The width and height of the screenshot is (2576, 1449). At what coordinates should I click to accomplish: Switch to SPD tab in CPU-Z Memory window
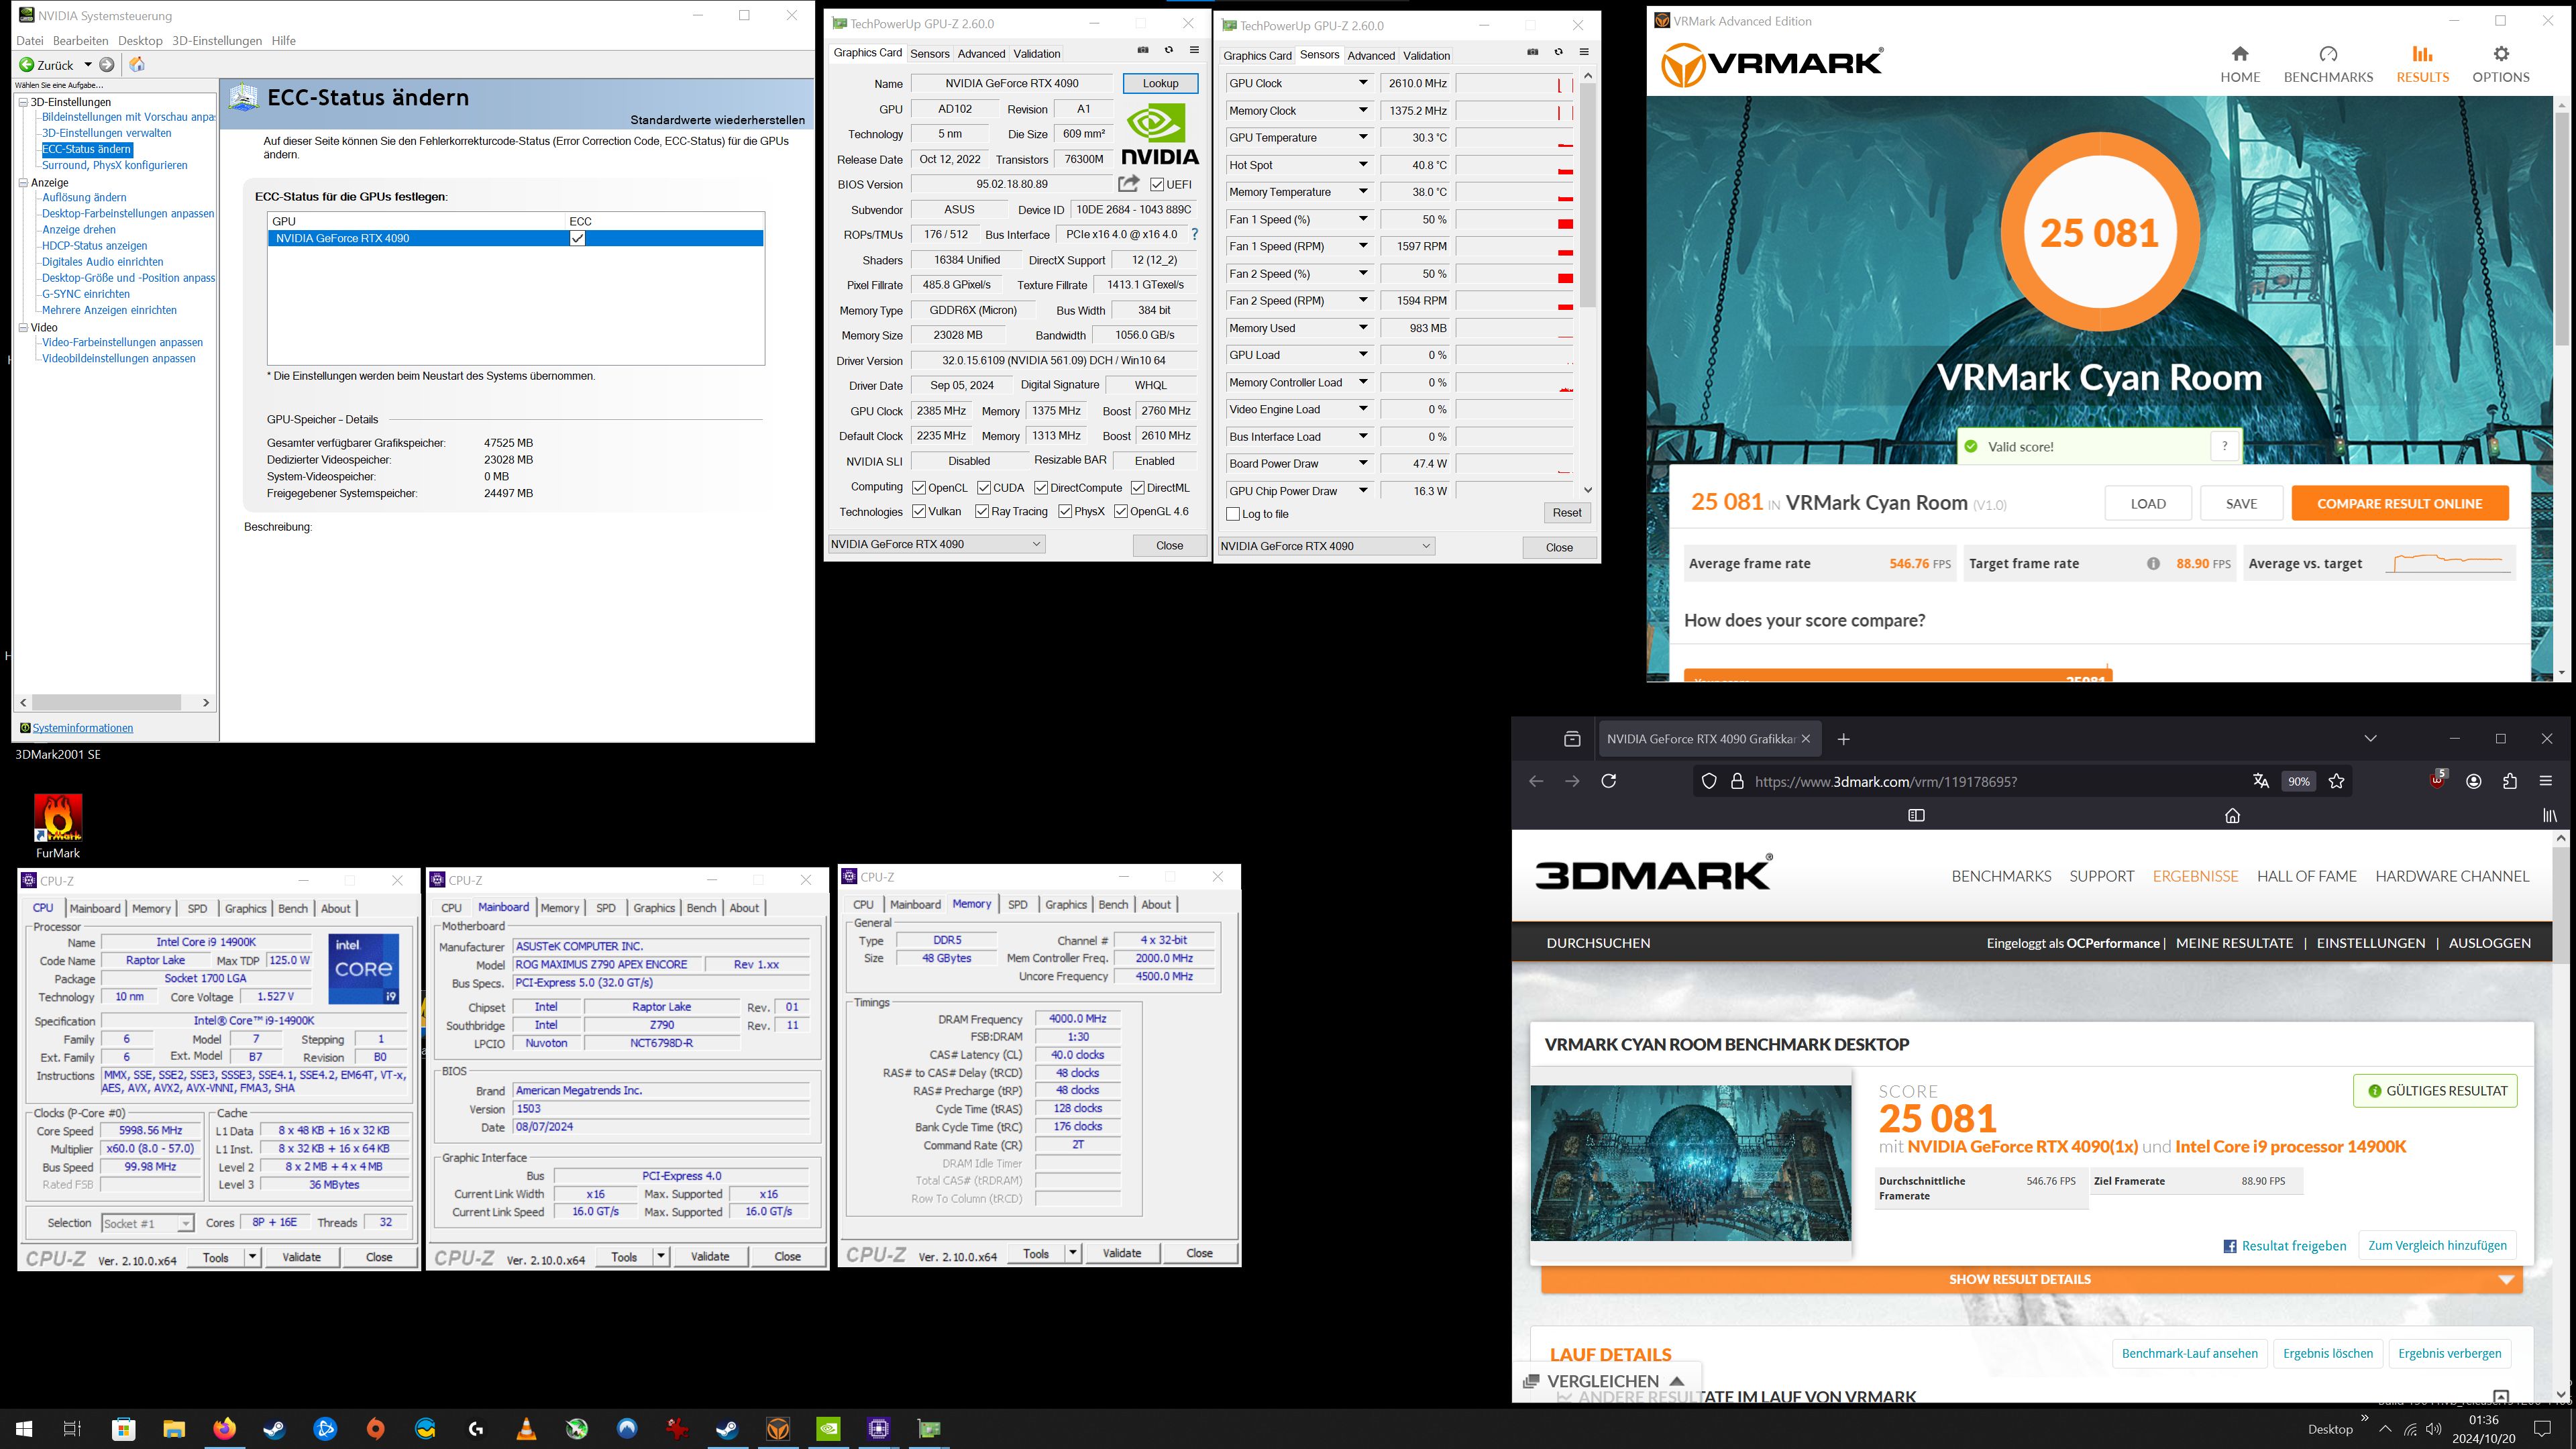(1018, 904)
